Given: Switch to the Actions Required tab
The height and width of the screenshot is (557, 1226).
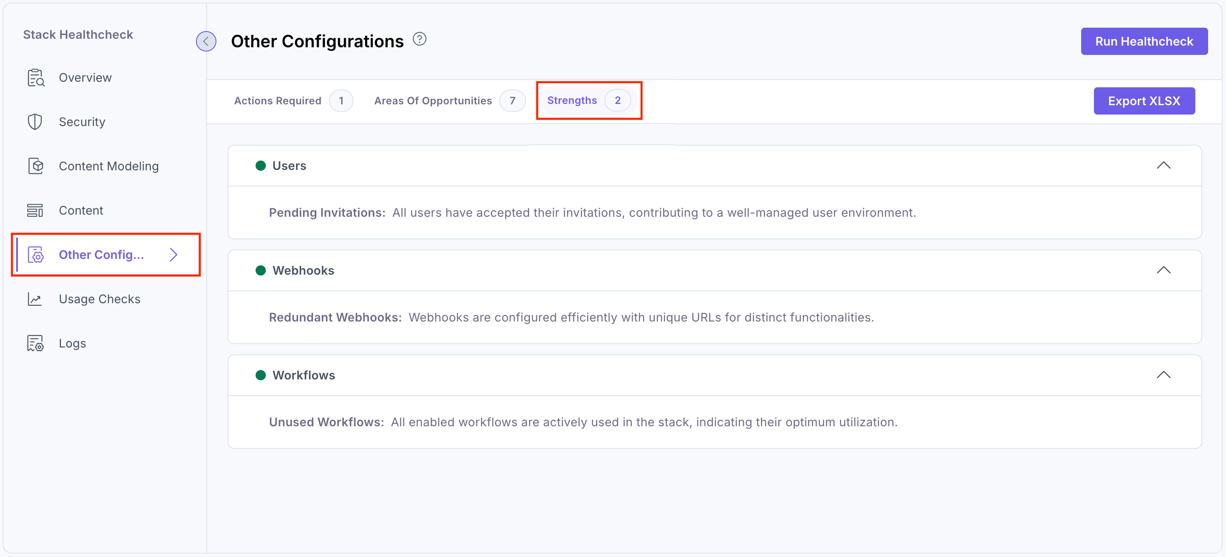Looking at the screenshot, I should click(x=277, y=100).
